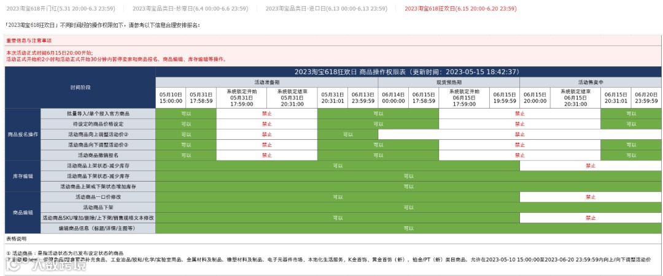Click the 重要信息与注意事项 heading

[29, 41]
